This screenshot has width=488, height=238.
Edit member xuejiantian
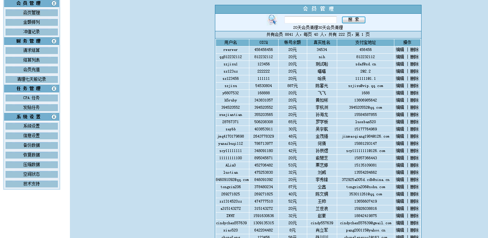tap(400, 115)
